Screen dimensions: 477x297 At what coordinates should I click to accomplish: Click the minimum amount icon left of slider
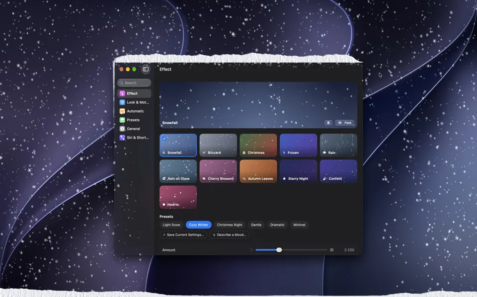pyautogui.click(x=251, y=250)
